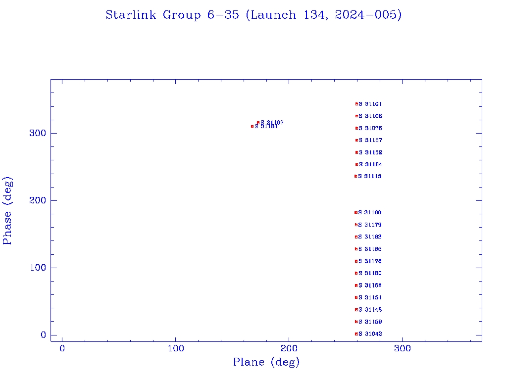Click the "Plane (deg)" horizontal axis title

coord(266,362)
